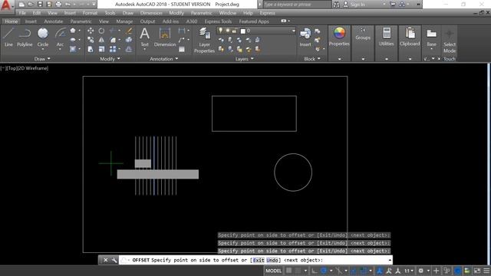Choose the Undo option in command line
The height and width of the screenshot is (276, 491).
(x=272, y=260)
